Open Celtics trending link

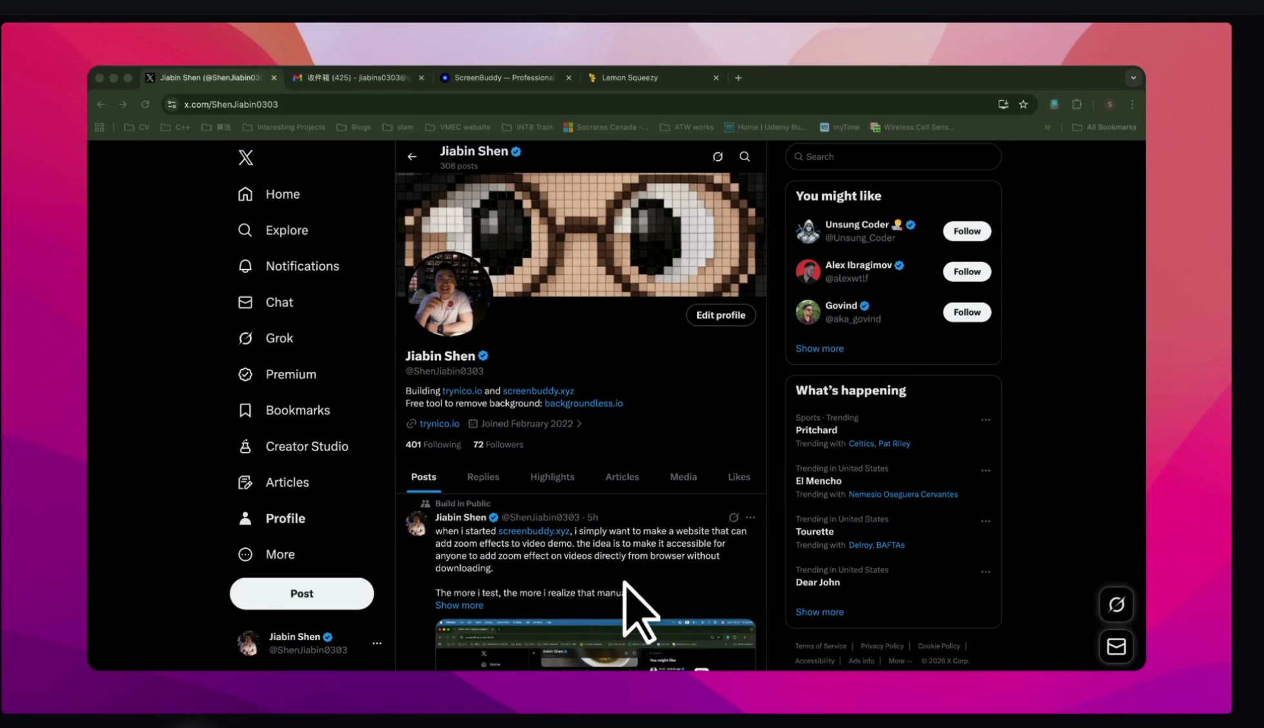tap(861, 444)
